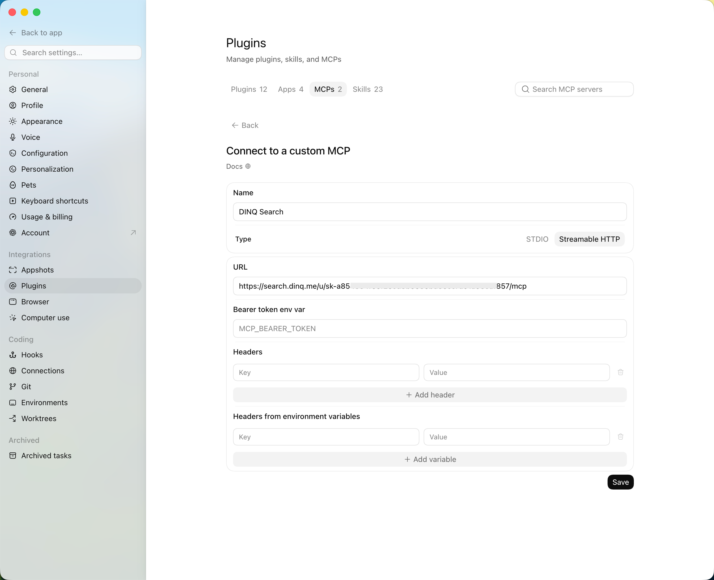Select STDIO connection type
Viewport: 714px width, 580px height.
pyautogui.click(x=537, y=239)
